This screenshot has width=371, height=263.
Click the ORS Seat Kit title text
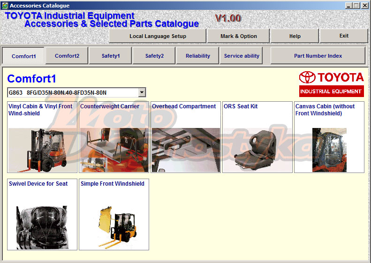point(241,106)
